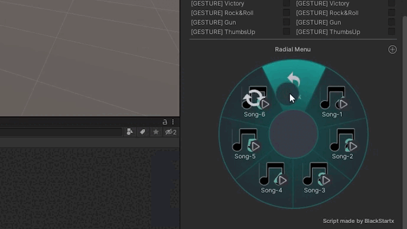Toggle left [GESTURE] Rock&Roll checkbox
The height and width of the screenshot is (229, 407).
coord(286,12)
